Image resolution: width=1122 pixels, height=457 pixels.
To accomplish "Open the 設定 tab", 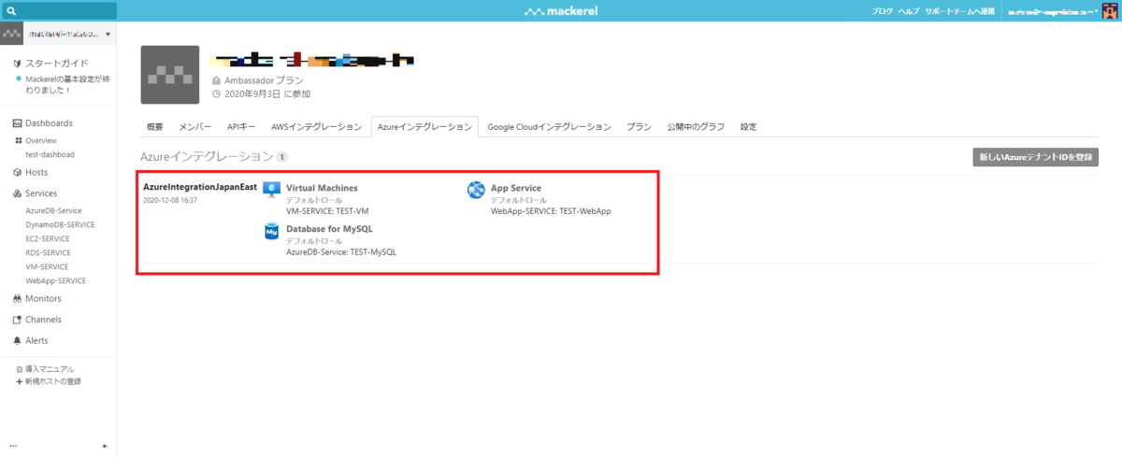I will pos(749,127).
